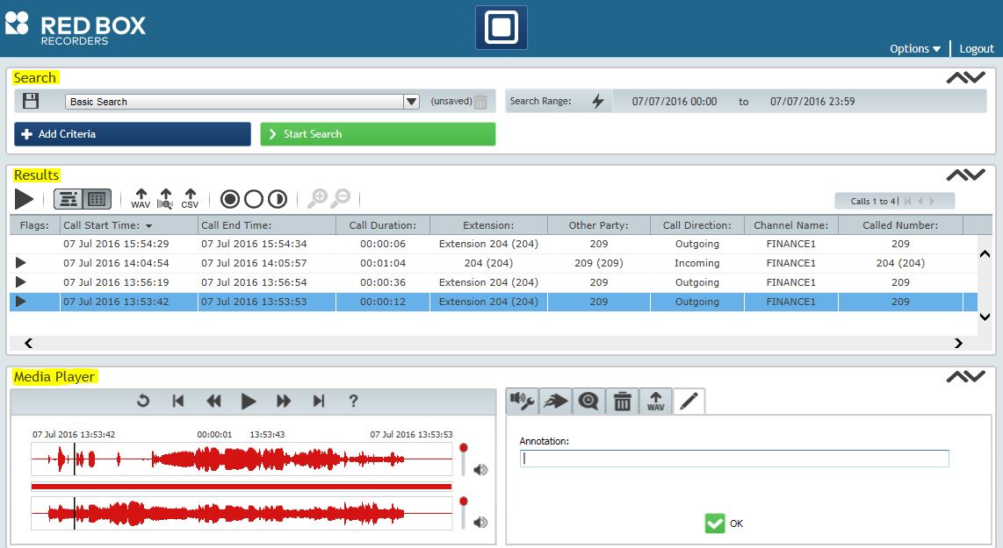
Task: Export results to CSV
Action: click(190, 197)
